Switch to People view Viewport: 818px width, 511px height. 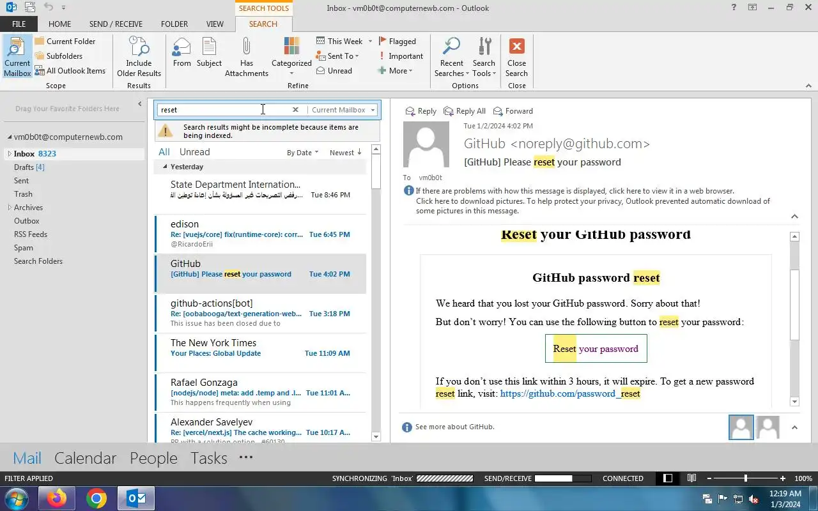(153, 458)
